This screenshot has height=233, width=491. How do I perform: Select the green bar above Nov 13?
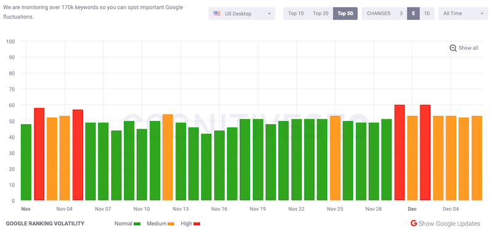click(x=180, y=161)
